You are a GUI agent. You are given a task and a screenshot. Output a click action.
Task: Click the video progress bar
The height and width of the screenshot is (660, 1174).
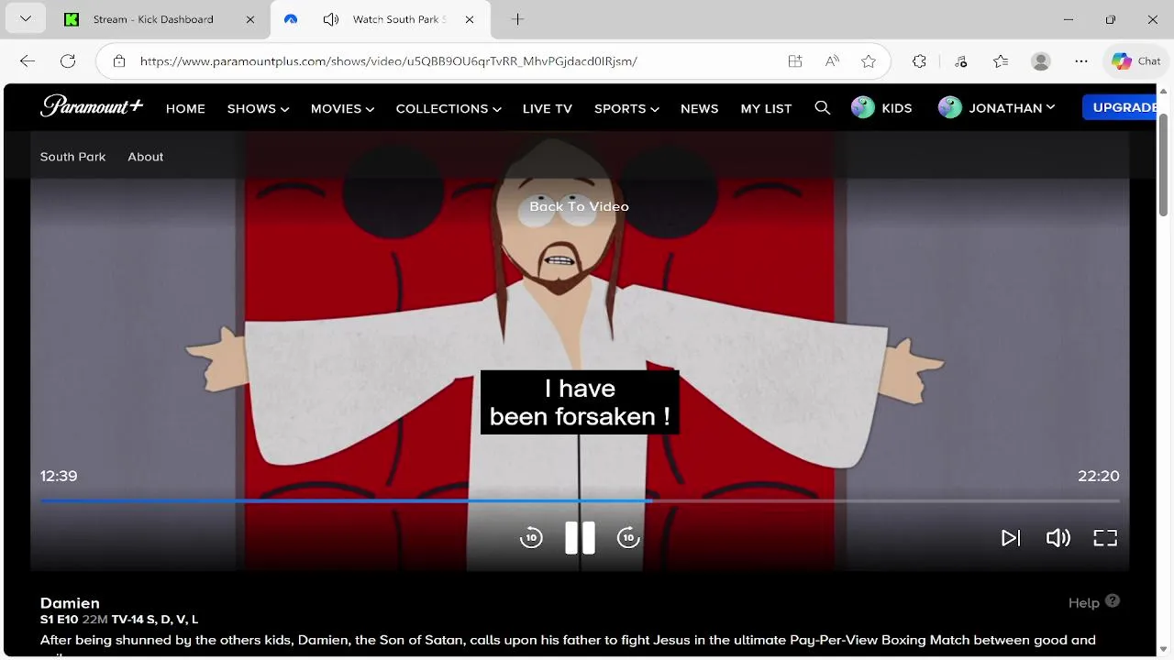click(580, 500)
